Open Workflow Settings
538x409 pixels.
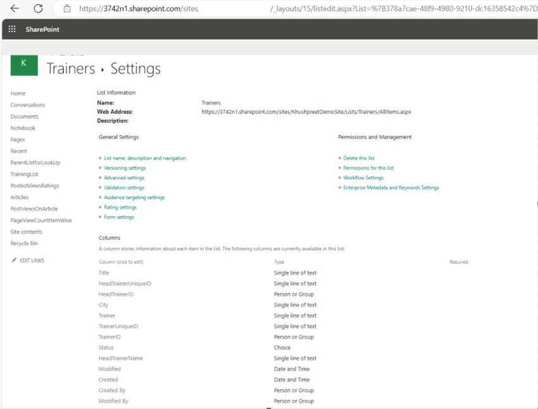pos(363,178)
